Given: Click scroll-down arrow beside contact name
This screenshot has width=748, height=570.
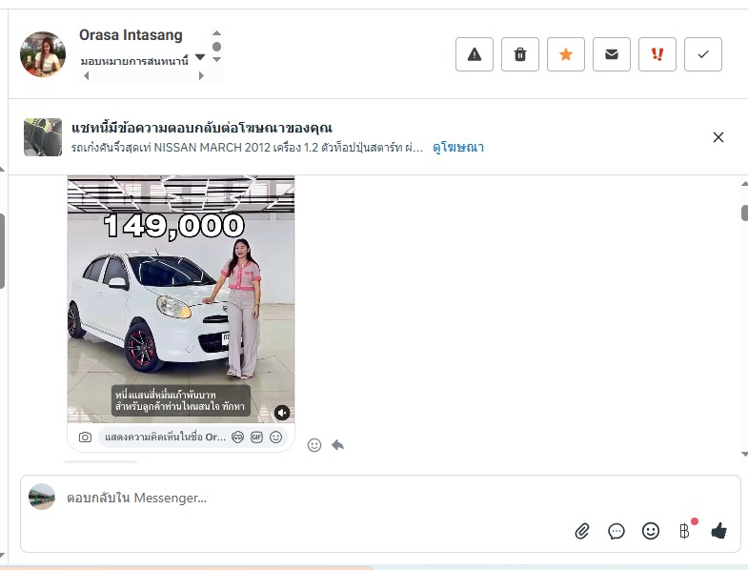Looking at the screenshot, I should click(216, 60).
